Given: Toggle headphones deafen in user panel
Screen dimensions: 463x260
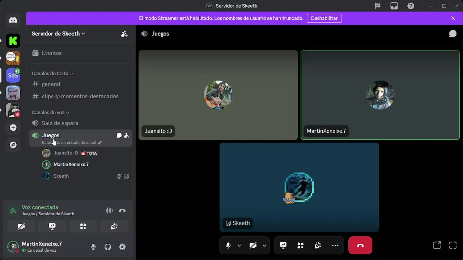Looking at the screenshot, I should tap(108, 247).
